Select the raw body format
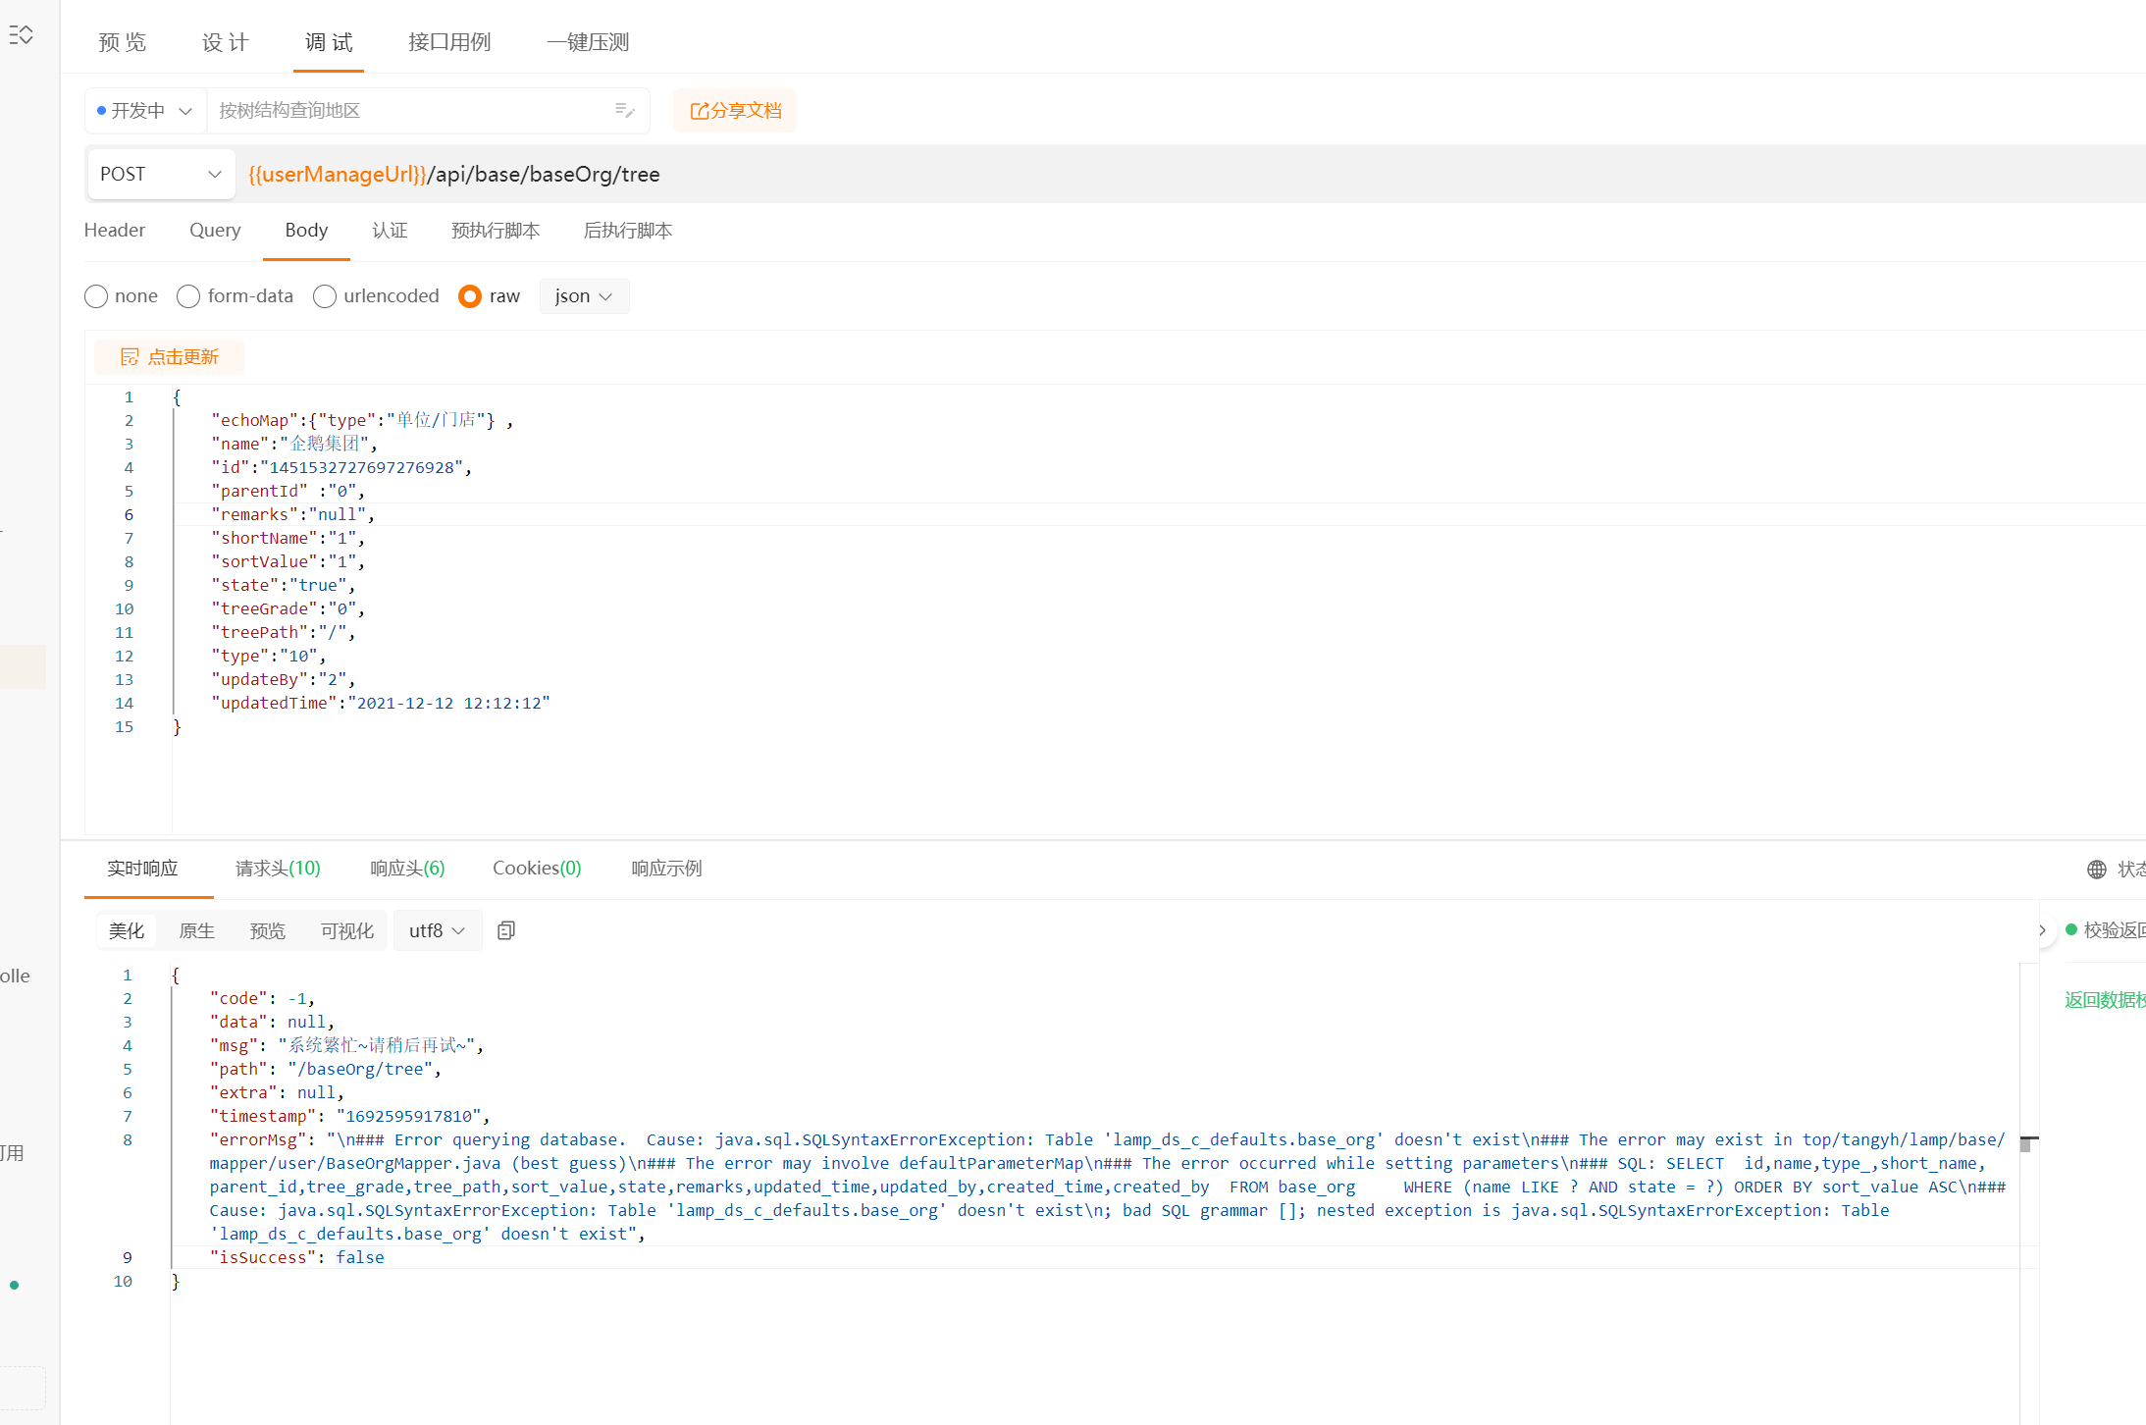Viewport: 2146px width, 1425px height. click(x=470, y=296)
